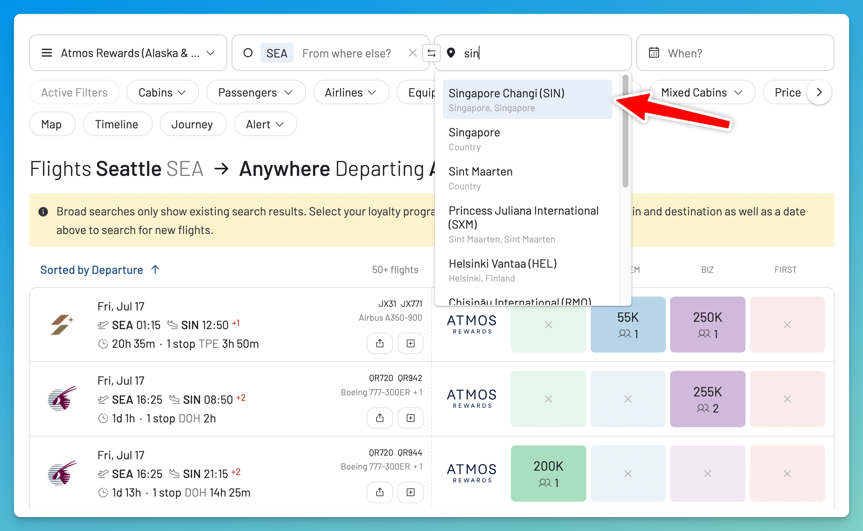Click the origin circle icon
Image resolution: width=863 pixels, height=531 pixels.
248,53
